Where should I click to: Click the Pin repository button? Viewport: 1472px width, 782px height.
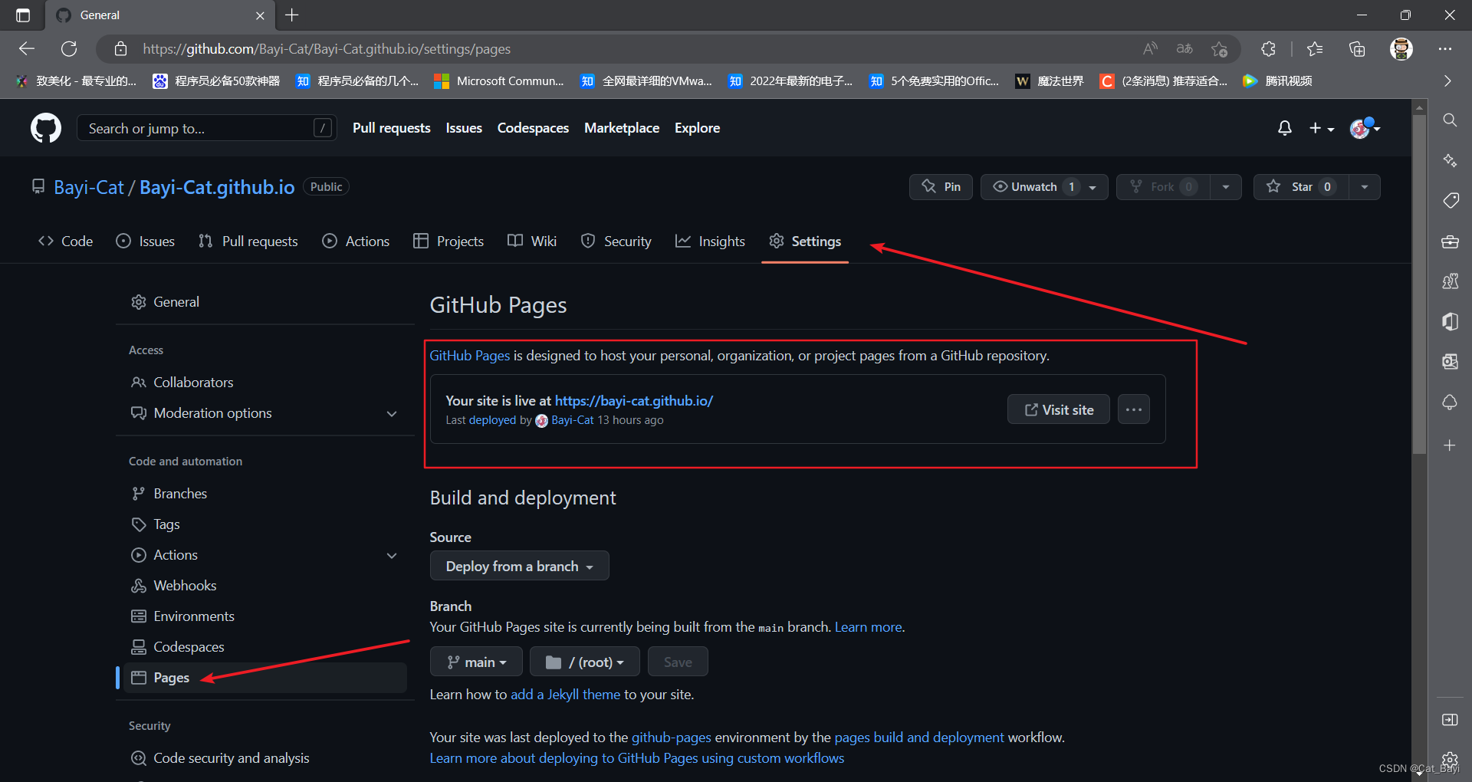click(x=941, y=187)
